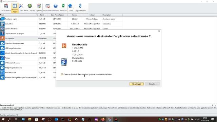Screen dimensions: 217x122
Task: Click the Revo trash bin icon in the dialog
Action: (x=64, y=62)
